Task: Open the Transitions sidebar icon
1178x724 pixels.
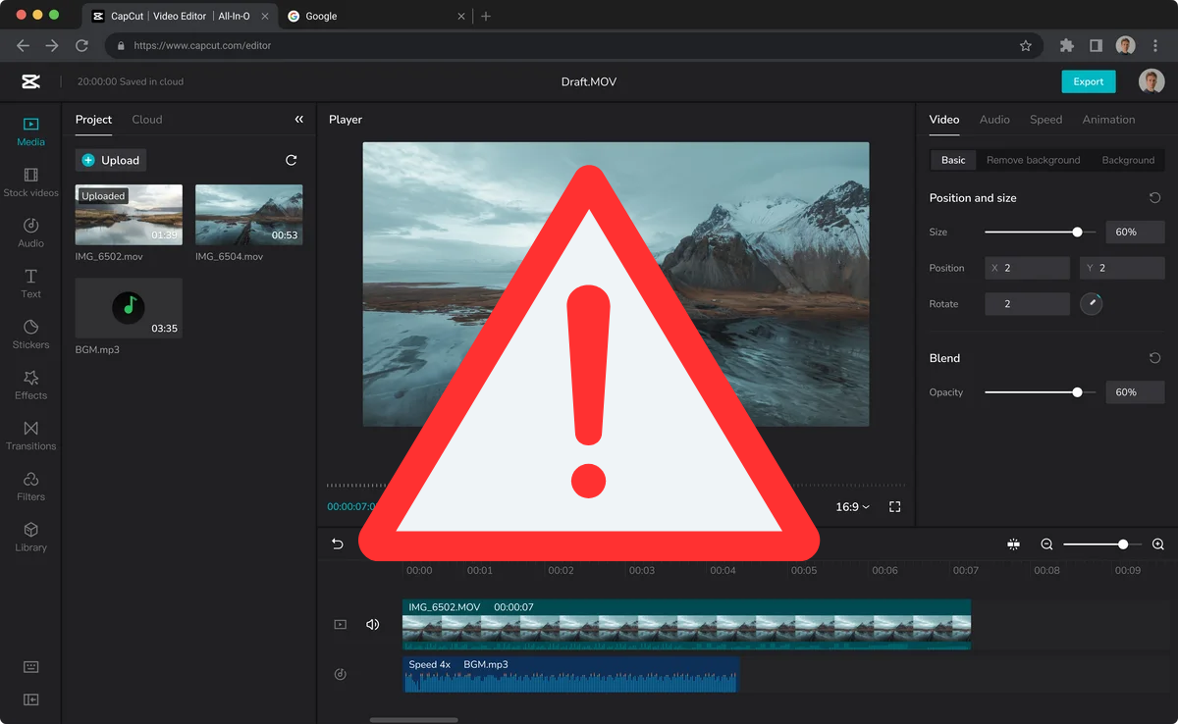Action: [30, 436]
